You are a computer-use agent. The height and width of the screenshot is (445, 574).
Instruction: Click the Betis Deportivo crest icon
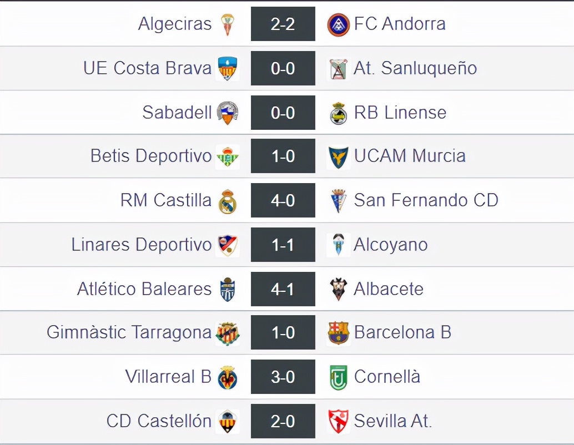click(x=228, y=156)
